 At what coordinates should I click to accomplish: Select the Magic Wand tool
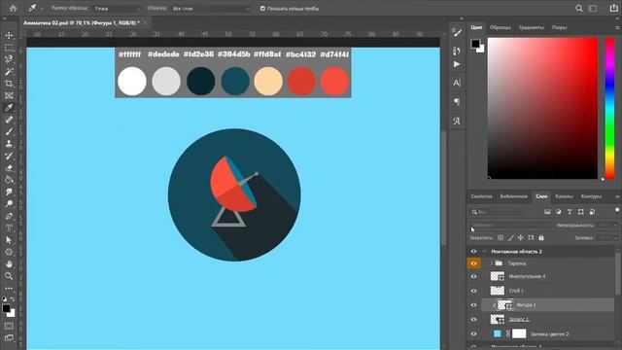point(9,72)
